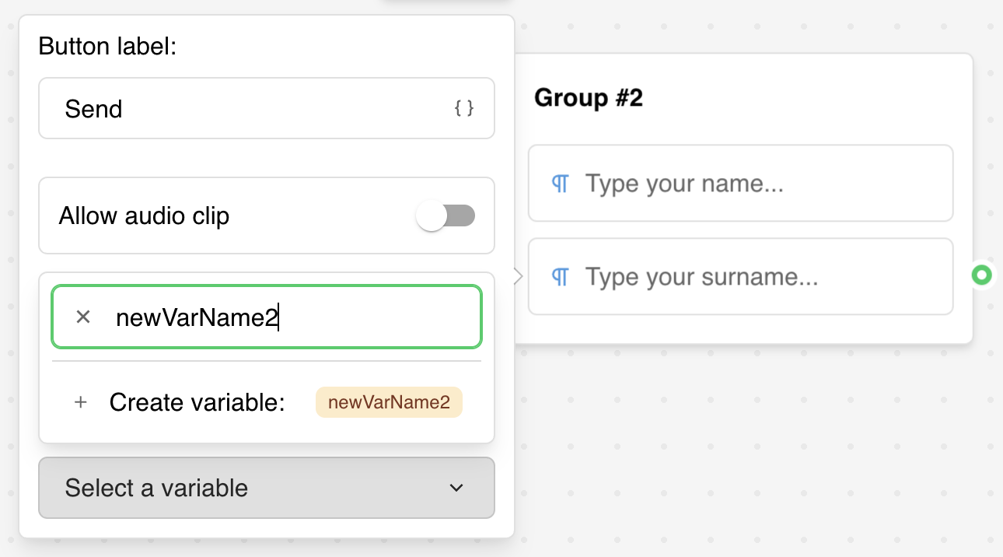The height and width of the screenshot is (557, 1003).
Task: Click the curly braces variable icon
Action: (464, 109)
